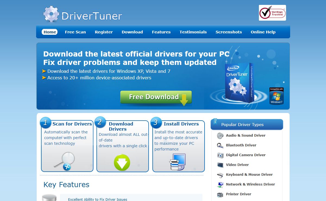Click the Download Drivers heading

(x=121, y=127)
